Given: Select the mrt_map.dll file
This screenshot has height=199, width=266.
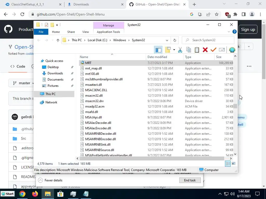Looking at the screenshot, I should 156,68.
